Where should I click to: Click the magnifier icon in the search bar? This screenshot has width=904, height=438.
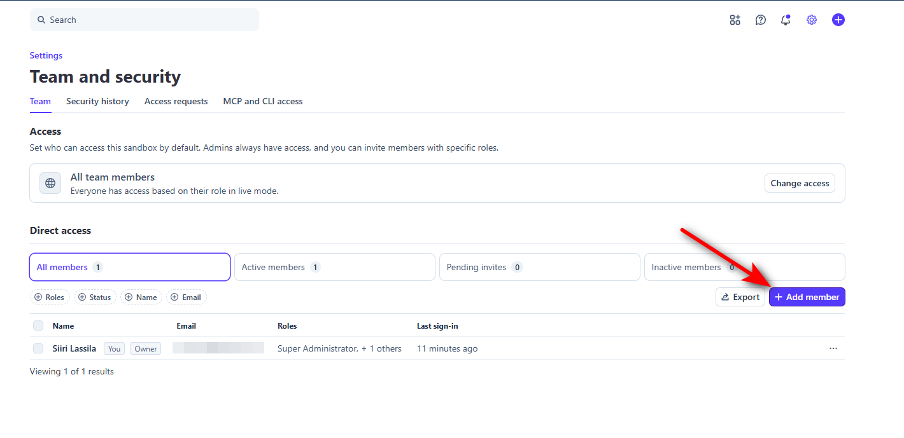point(41,20)
